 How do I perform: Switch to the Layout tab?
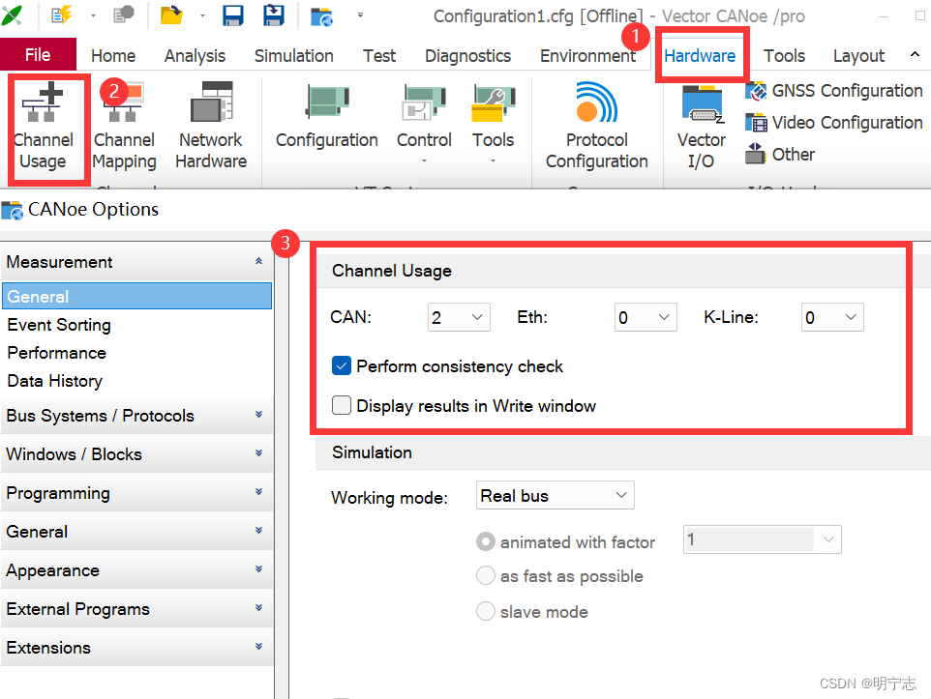coord(858,56)
